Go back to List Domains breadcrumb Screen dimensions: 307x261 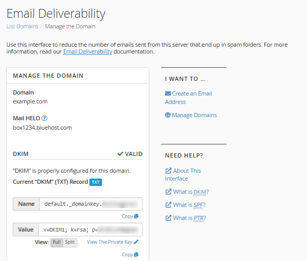[22, 26]
